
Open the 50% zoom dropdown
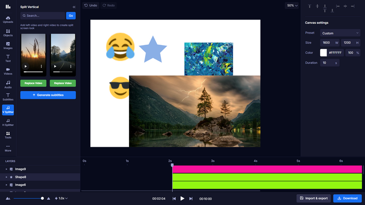292,5
